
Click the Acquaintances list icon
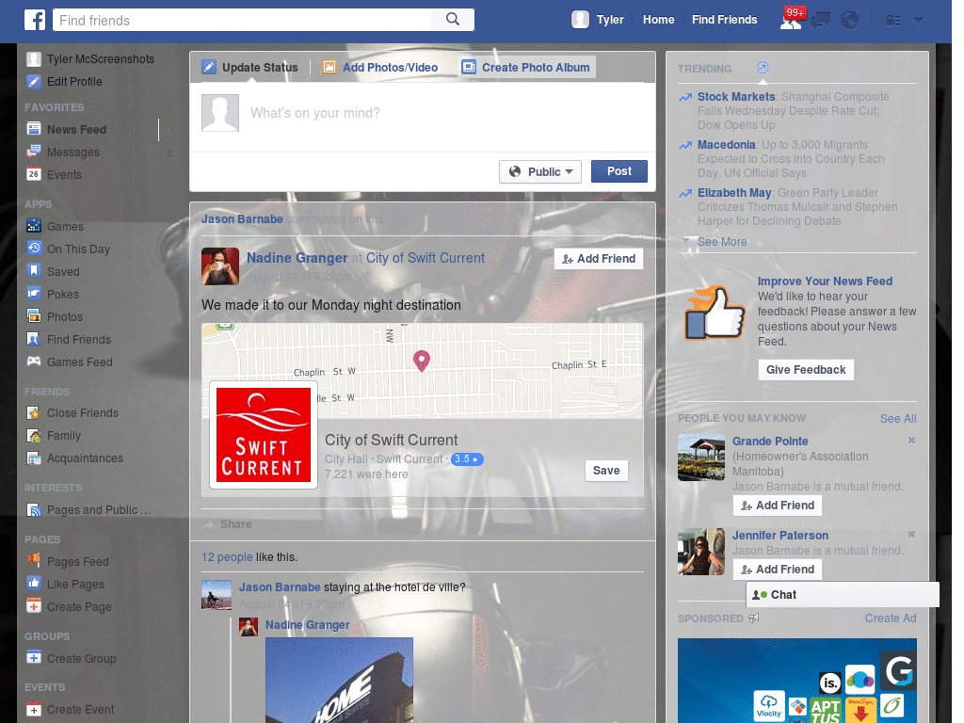pos(34,458)
